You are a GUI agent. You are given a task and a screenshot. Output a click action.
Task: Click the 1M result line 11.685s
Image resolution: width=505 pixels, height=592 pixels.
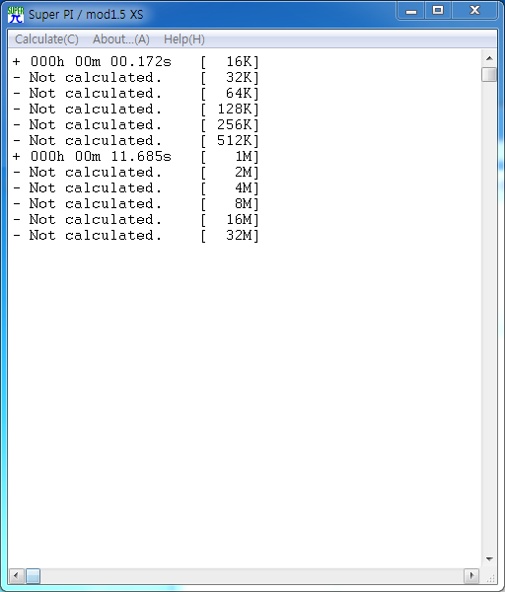pyautogui.click(x=136, y=156)
